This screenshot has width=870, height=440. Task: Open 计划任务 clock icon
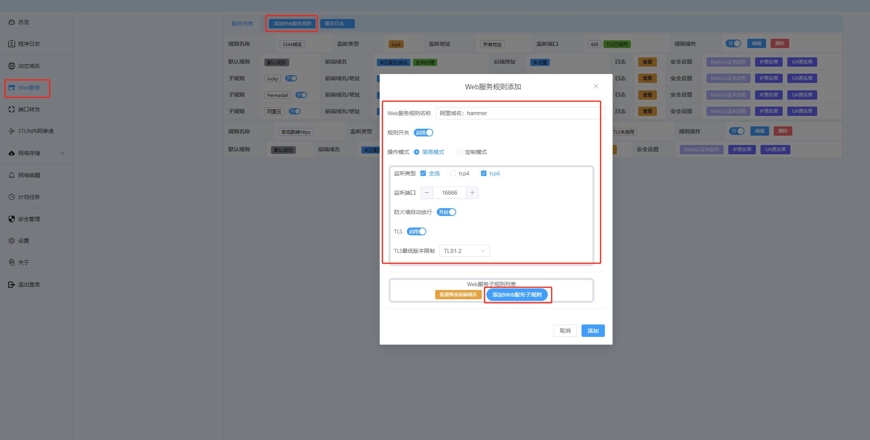point(12,197)
